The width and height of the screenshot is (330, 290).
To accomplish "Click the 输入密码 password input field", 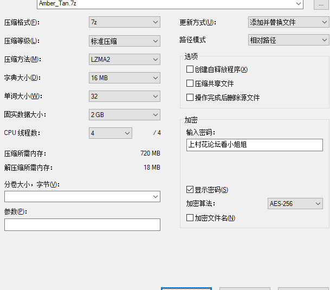I will [254, 145].
